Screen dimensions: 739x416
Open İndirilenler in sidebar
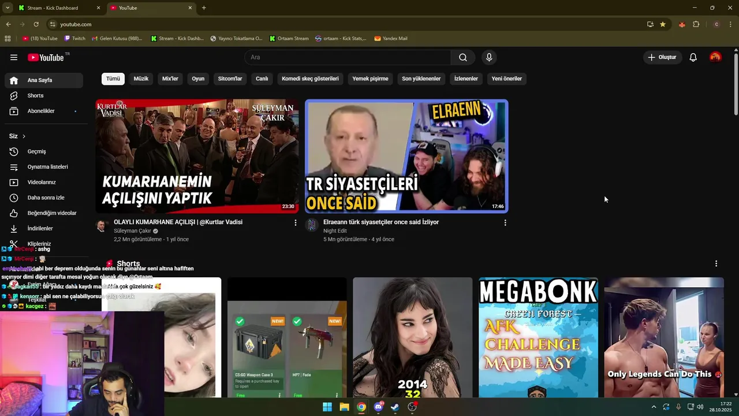[x=44, y=228]
